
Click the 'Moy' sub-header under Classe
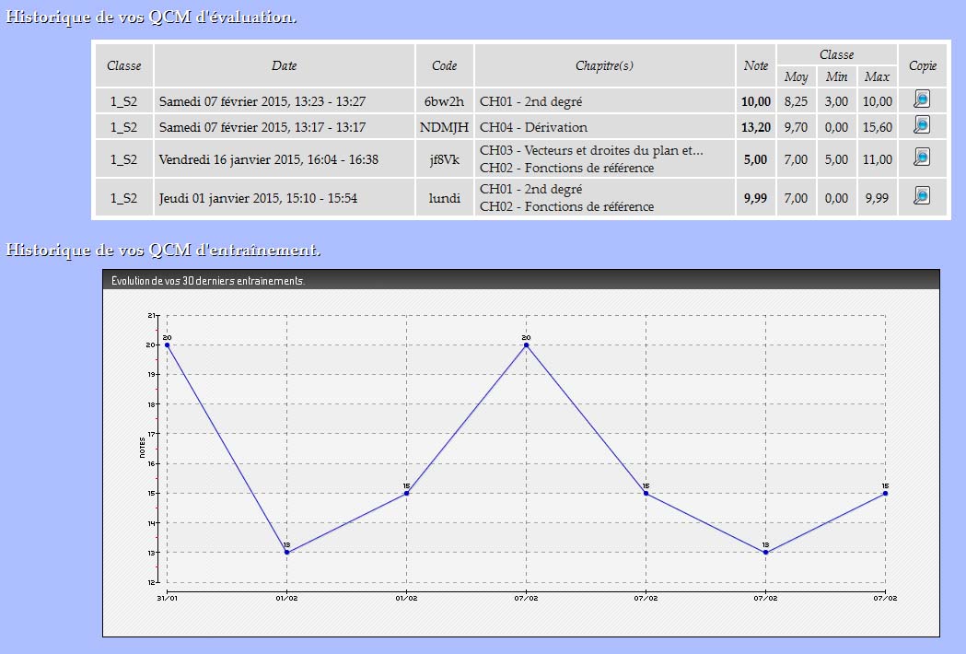(x=796, y=76)
